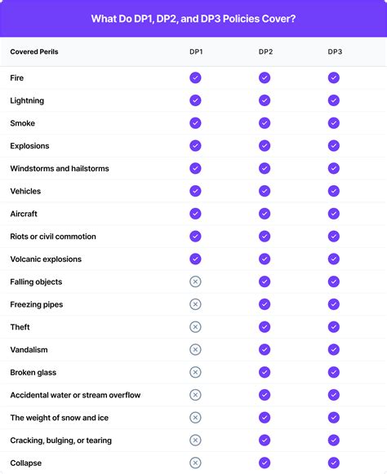The image size is (387, 474).
Task: Select the DP2 column header
Action: pyautogui.click(x=265, y=51)
